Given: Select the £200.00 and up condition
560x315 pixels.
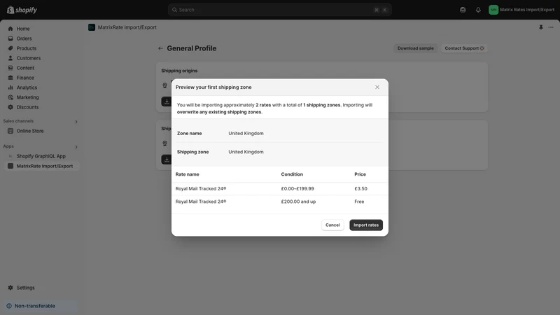Looking at the screenshot, I should coord(298,202).
